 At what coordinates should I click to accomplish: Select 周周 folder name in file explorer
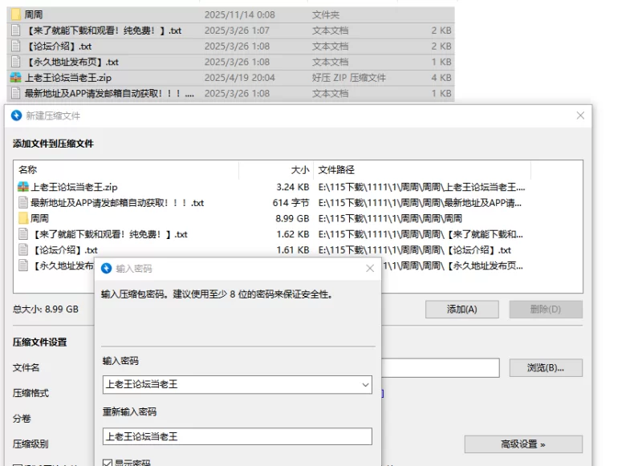pyautogui.click(x=33, y=14)
